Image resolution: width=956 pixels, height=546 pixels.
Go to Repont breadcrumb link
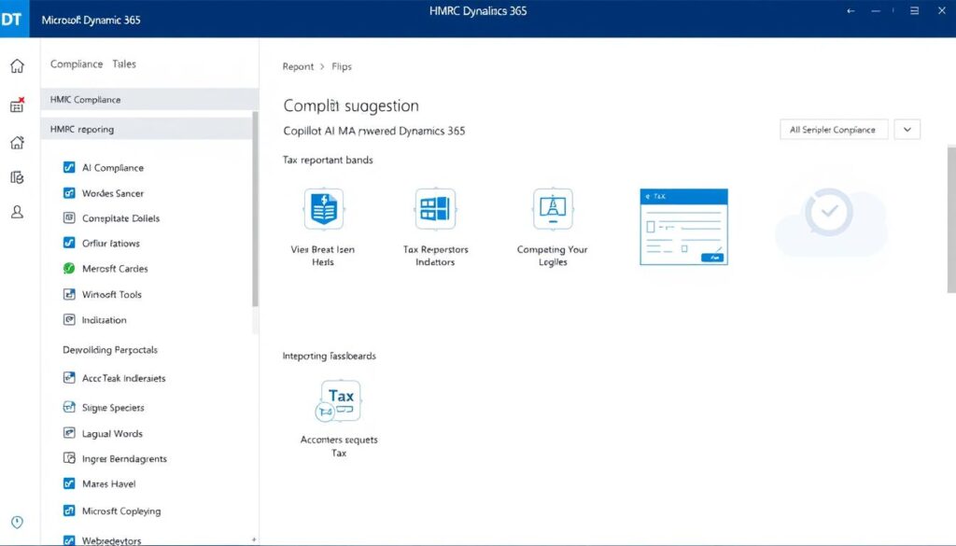point(298,66)
